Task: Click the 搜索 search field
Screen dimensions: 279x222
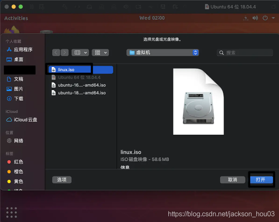Action: pyautogui.click(x=245, y=53)
